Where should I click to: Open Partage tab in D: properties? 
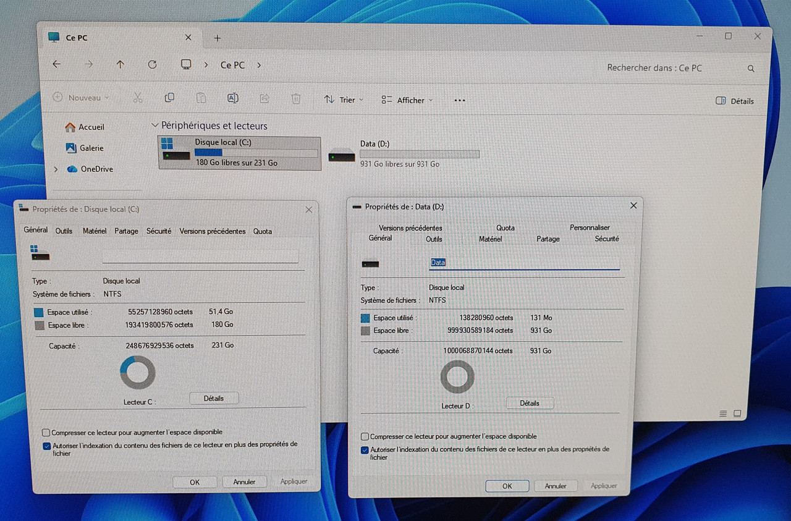(548, 239)
